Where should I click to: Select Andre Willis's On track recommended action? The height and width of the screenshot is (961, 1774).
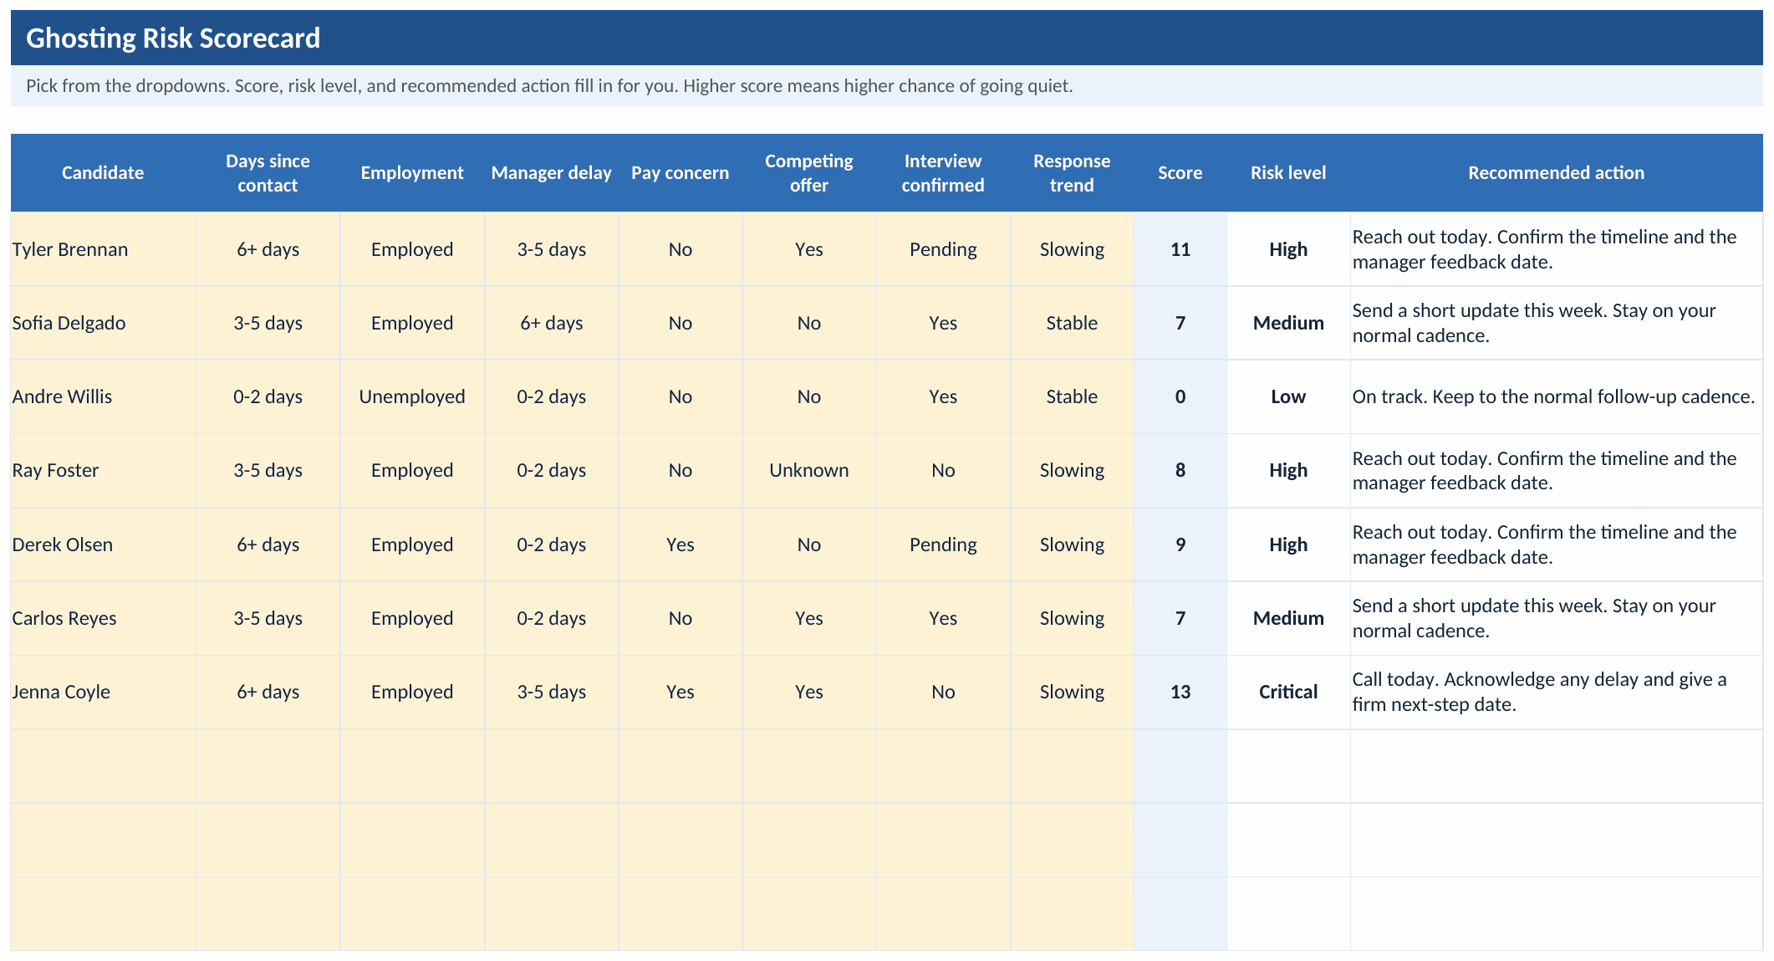(x=1557, y=396)
